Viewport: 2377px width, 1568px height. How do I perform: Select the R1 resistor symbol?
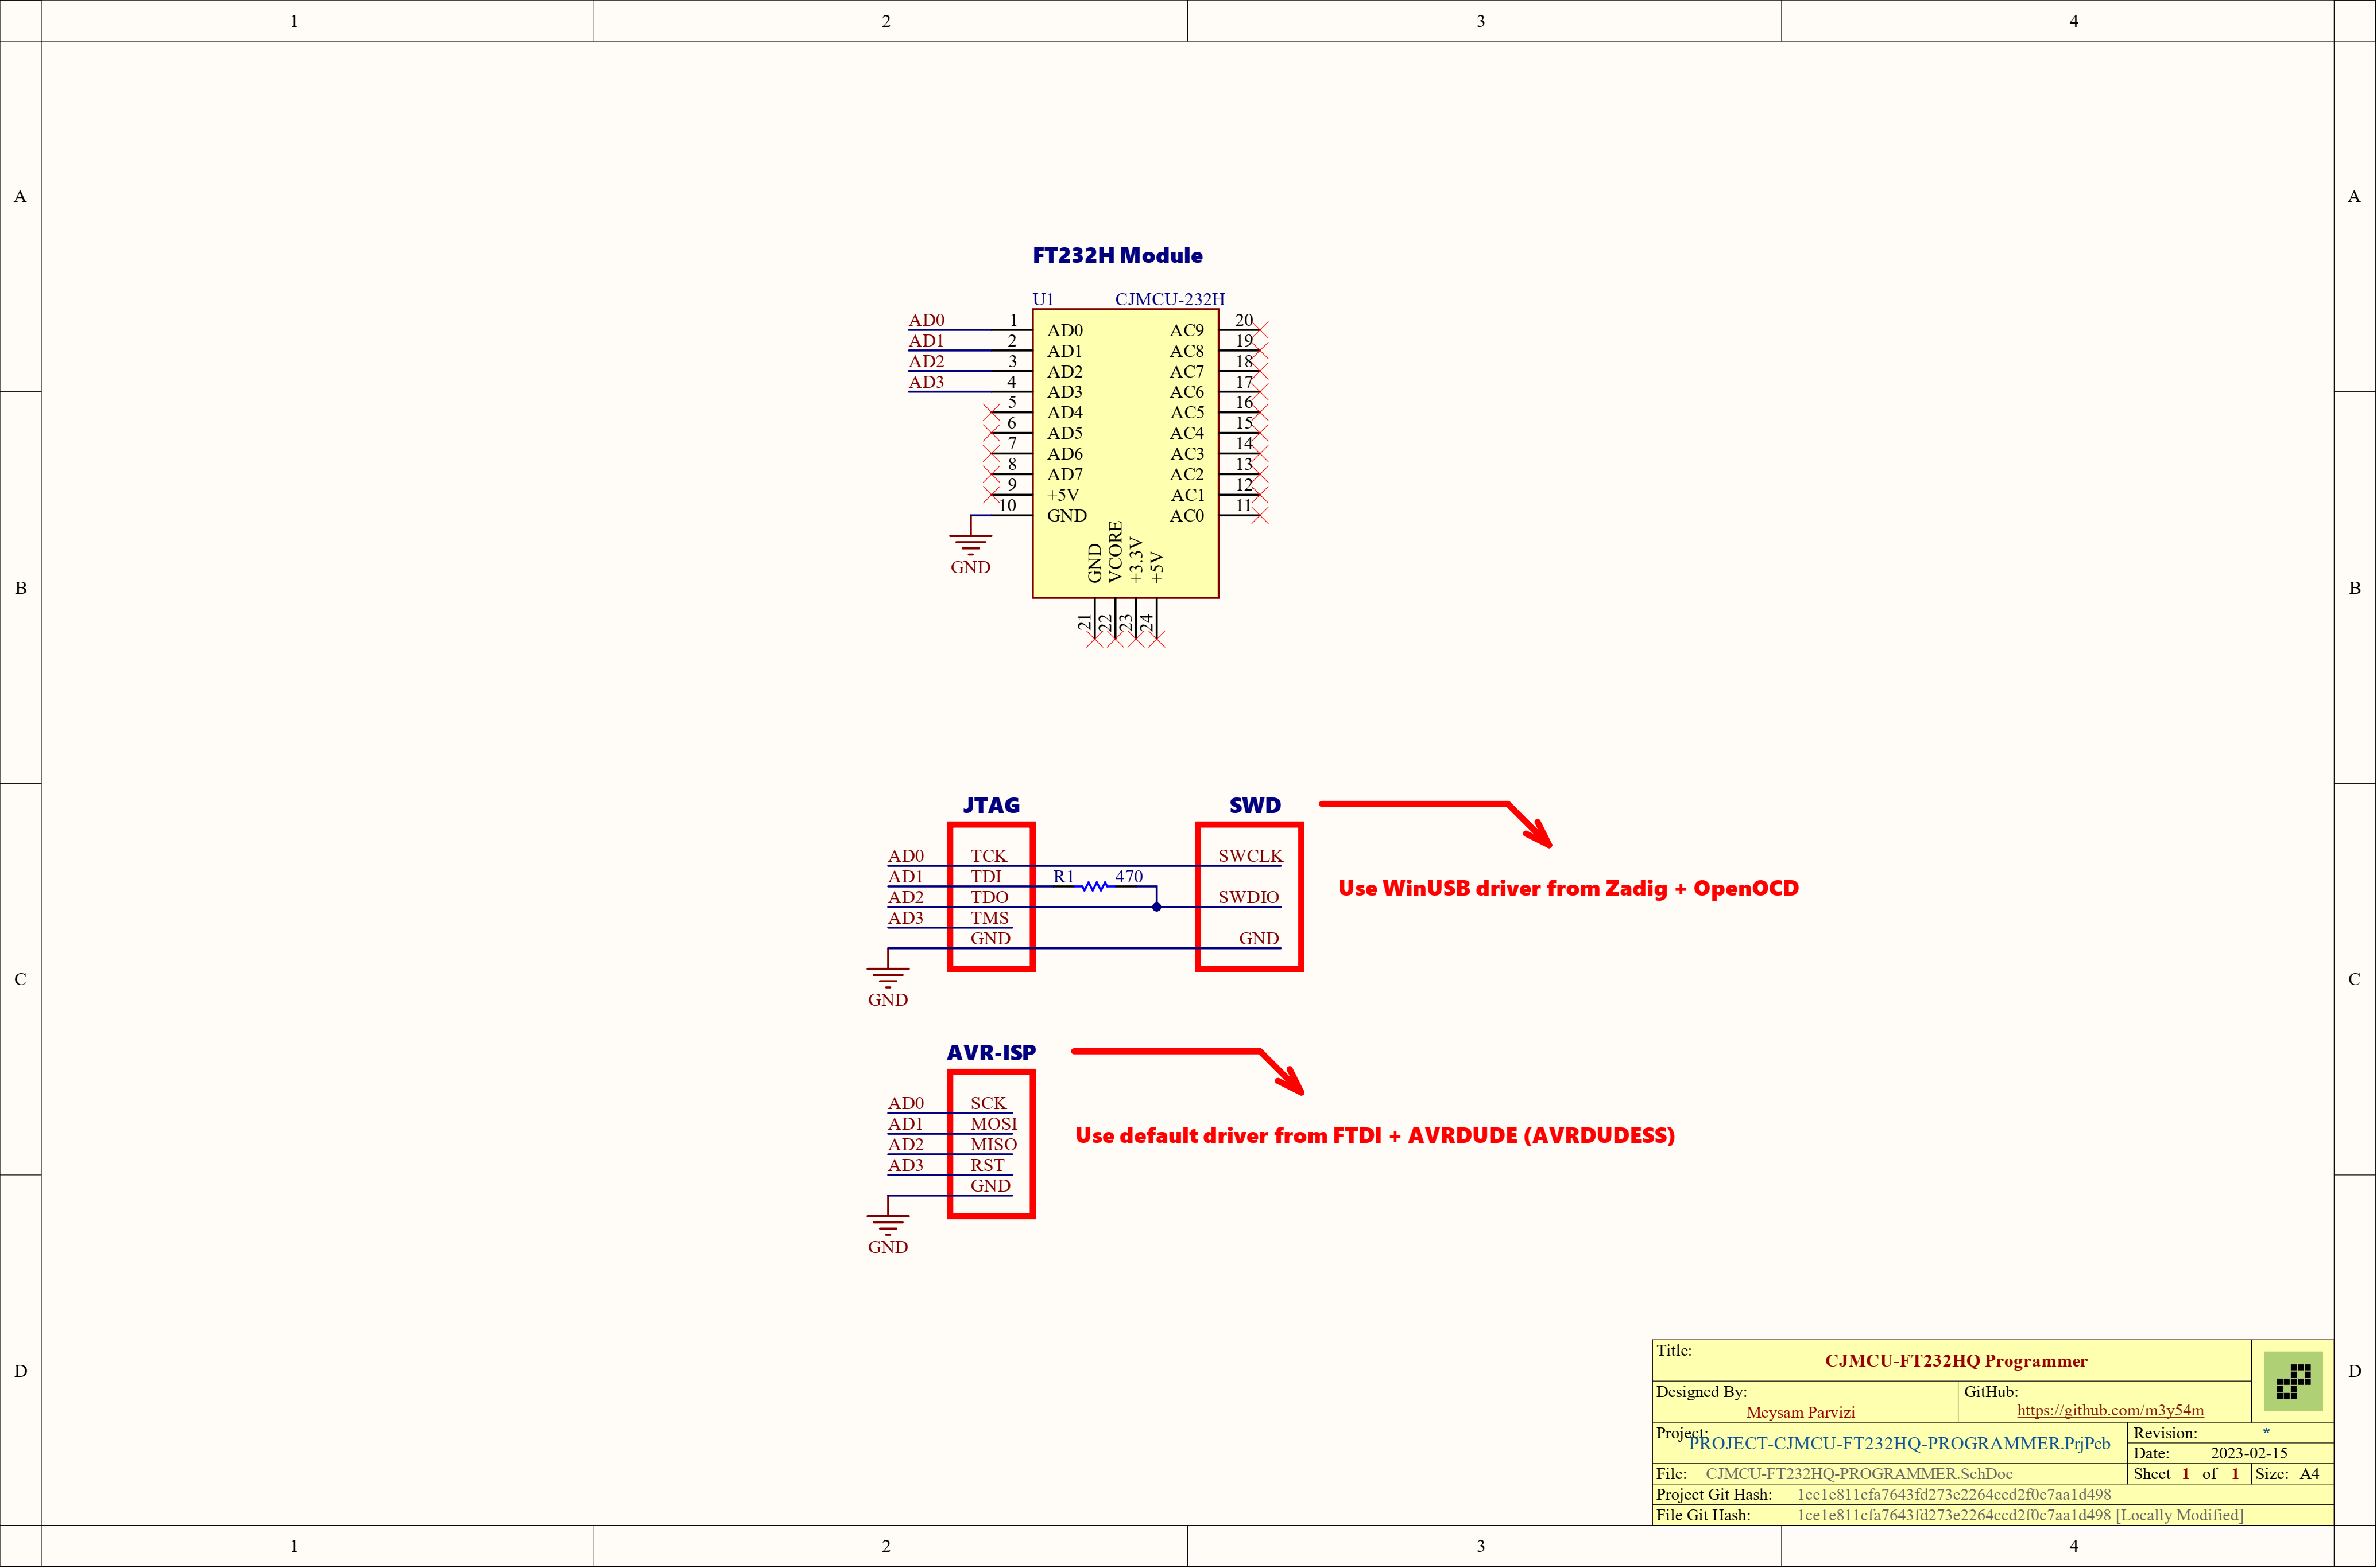click(1094, 886)
